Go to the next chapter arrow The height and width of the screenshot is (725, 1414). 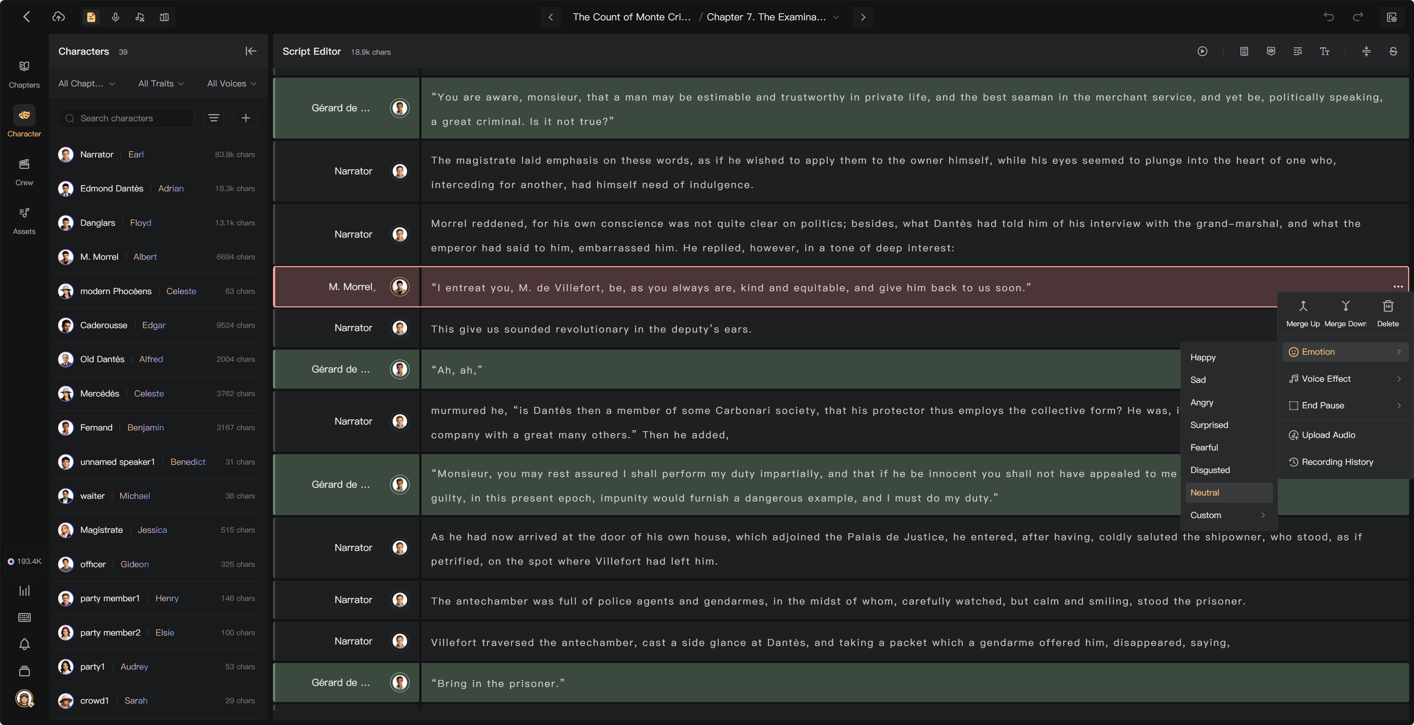863,17
